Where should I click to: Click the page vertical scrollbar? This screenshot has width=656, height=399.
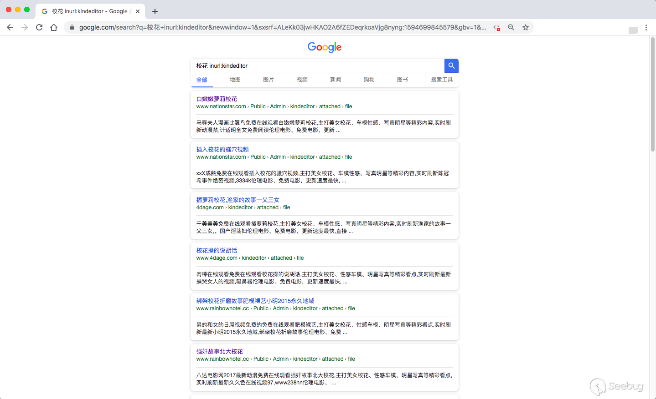[x=652, y=95]
